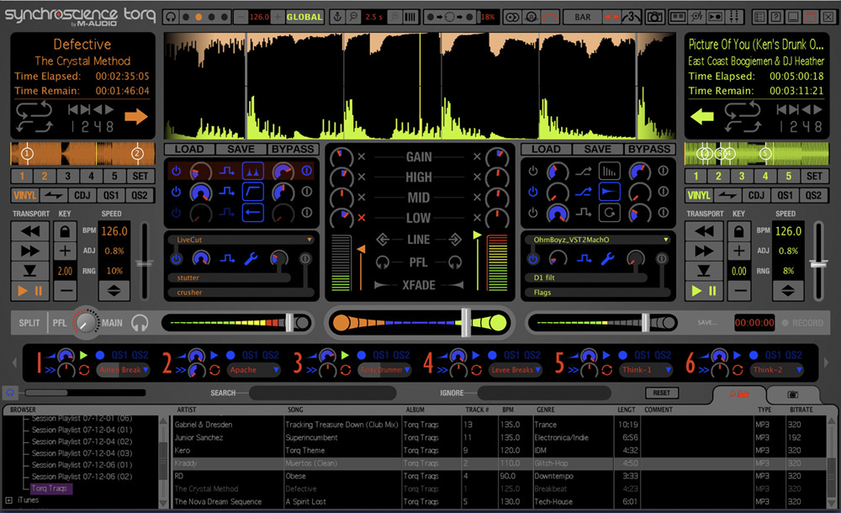Click the anchor icon in top toolbar
The width and height of the screenshot is (841, 513).
(337, 17)
